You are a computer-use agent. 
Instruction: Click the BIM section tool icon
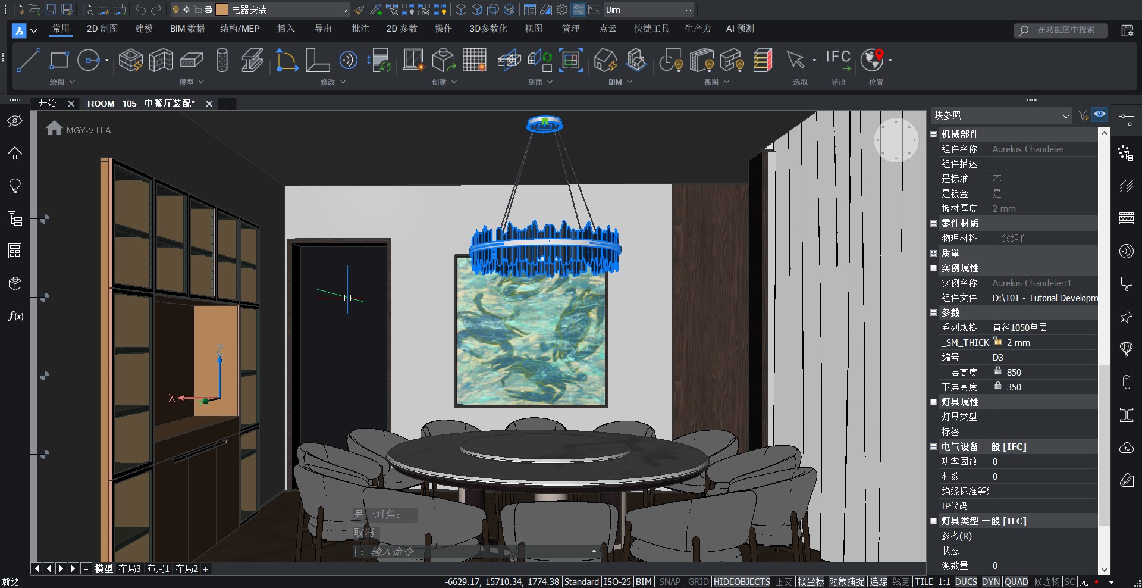[509, 60]
